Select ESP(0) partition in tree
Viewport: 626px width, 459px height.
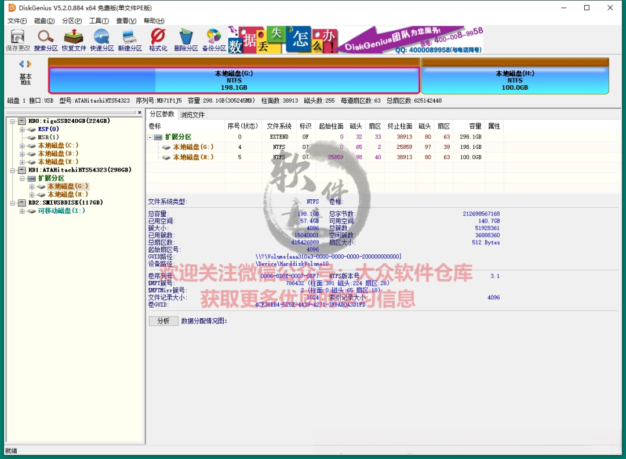click(x=48, y=129)
